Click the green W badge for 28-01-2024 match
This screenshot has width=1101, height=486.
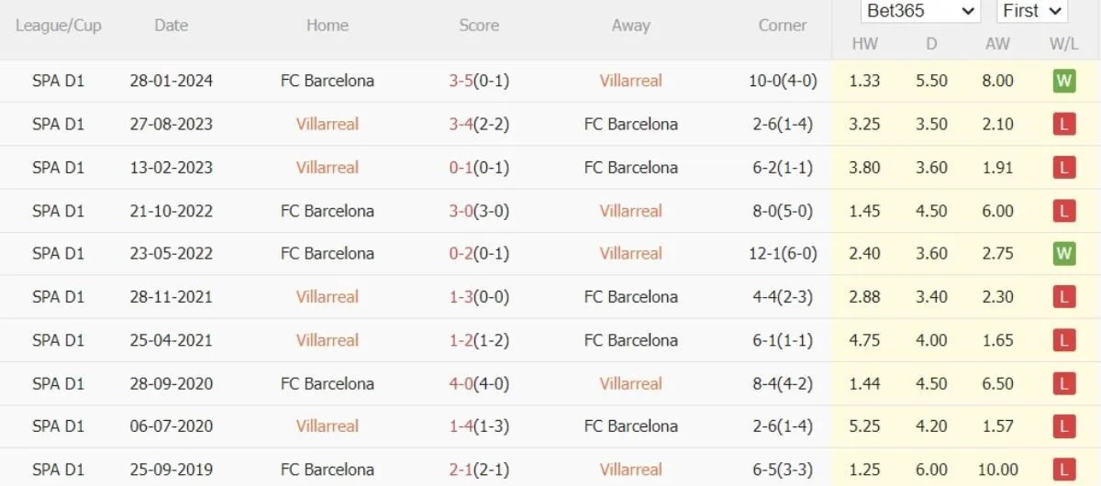[x=1063, y=81]
